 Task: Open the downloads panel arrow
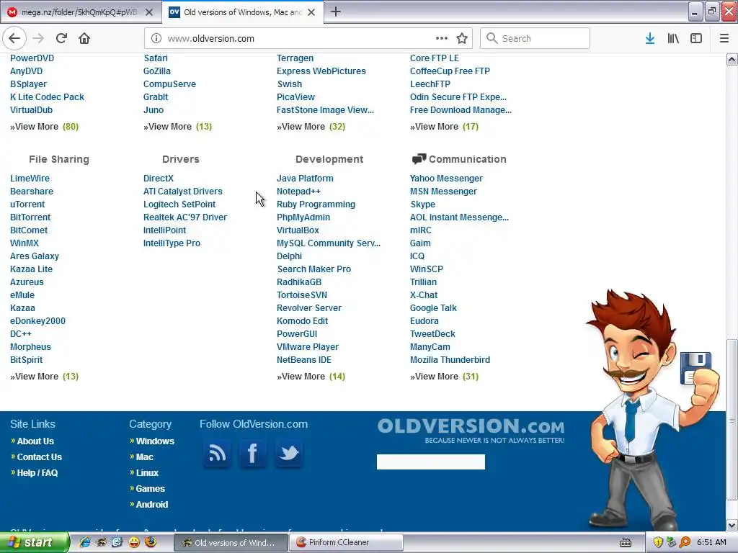click(650, 39)
